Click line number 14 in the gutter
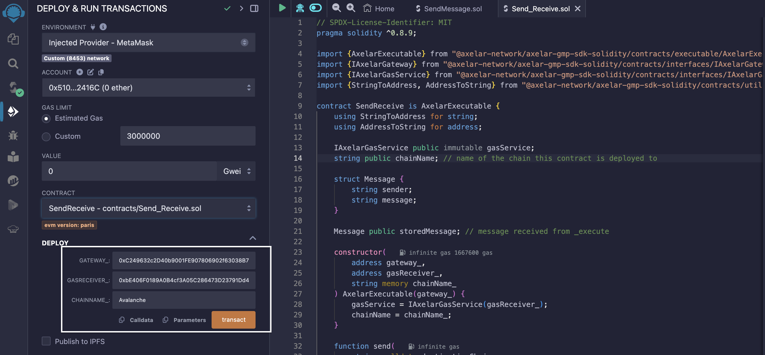 tap(298, 158)
